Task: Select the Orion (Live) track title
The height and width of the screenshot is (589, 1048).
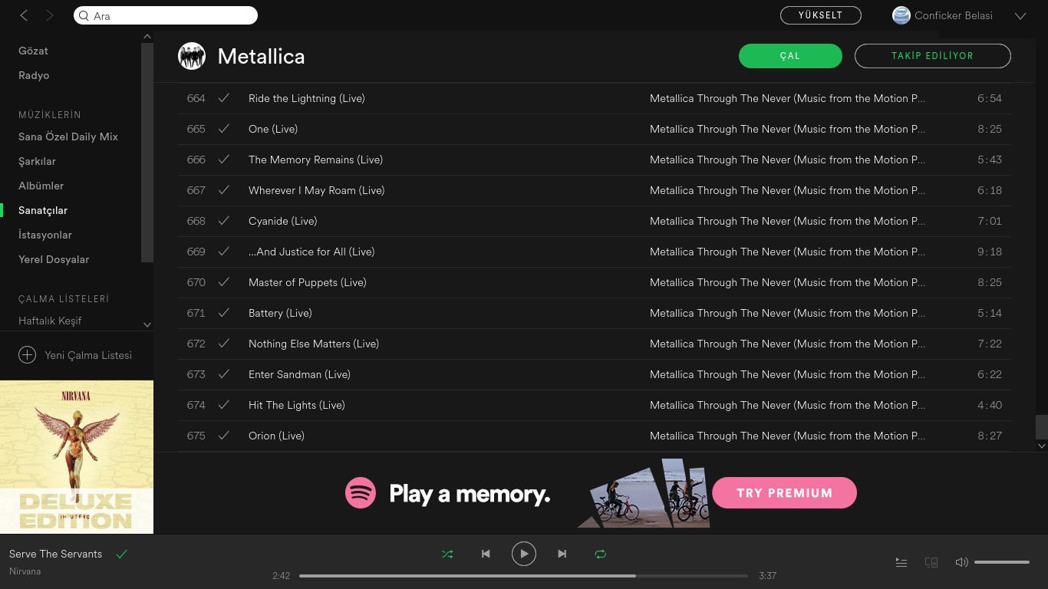Action: [276, 436]
